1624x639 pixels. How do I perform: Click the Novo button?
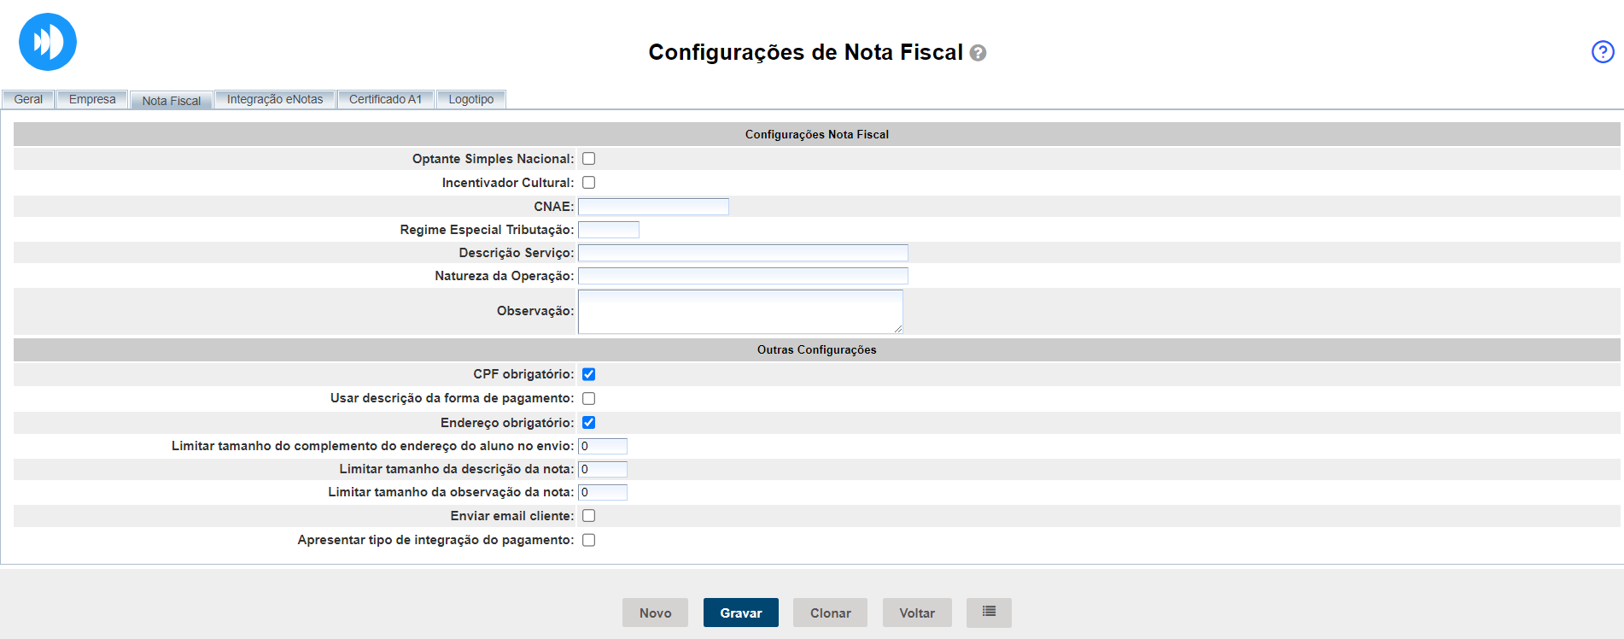tap(655, 613)
